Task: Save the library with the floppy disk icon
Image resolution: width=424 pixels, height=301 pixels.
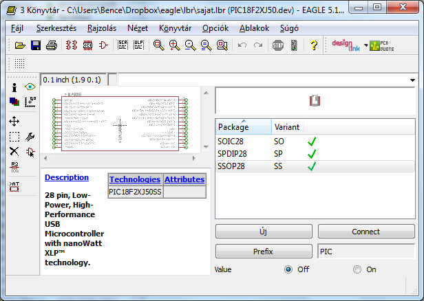Action: [36, 45]
